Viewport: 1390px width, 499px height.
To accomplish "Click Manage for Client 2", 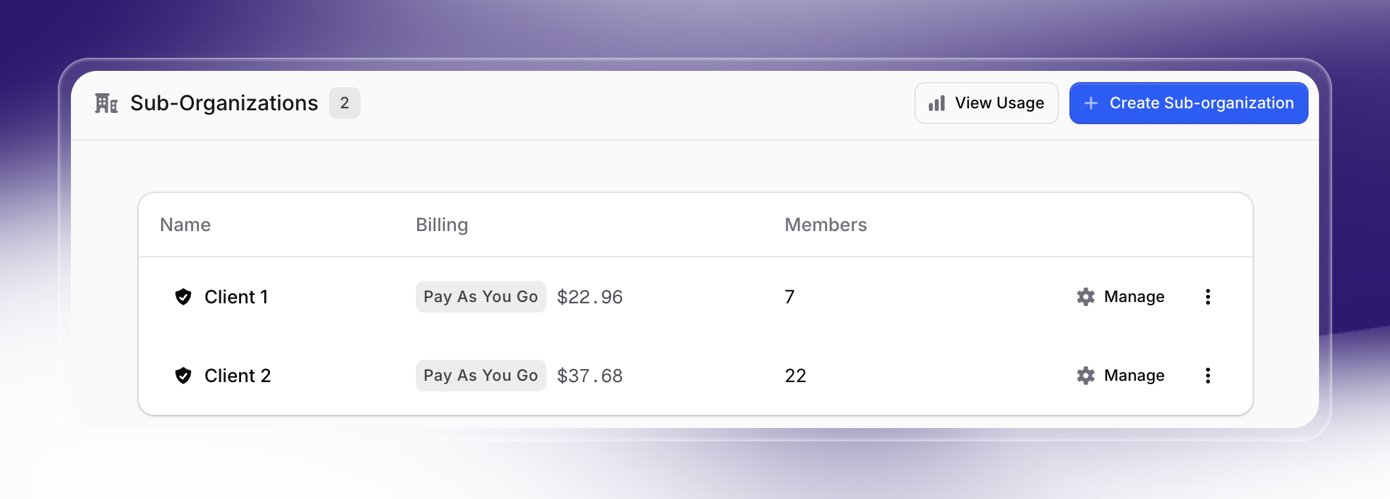I will pos(1134,375).
